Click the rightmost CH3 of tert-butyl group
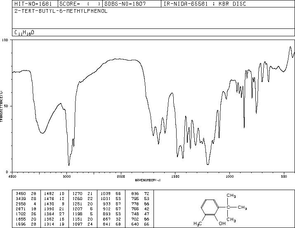The image size is (295, 228). coord(242,207)
